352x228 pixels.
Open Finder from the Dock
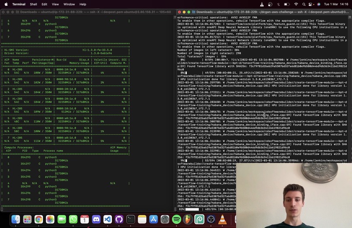point(16,219)
